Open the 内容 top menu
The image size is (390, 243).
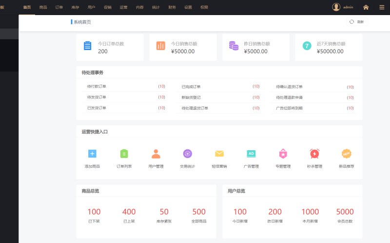pyautogui.click(x=139, y=7)
